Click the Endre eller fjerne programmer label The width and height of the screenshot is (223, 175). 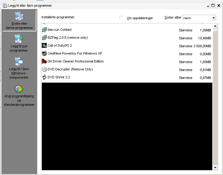tap(19, 26)
